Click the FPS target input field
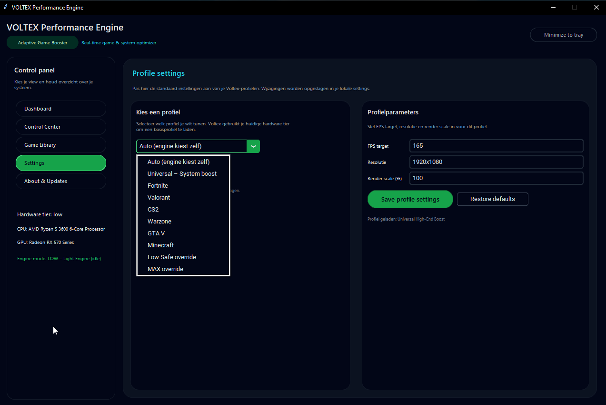Screen dimensions: 606x405 click(x=496, y=146)
